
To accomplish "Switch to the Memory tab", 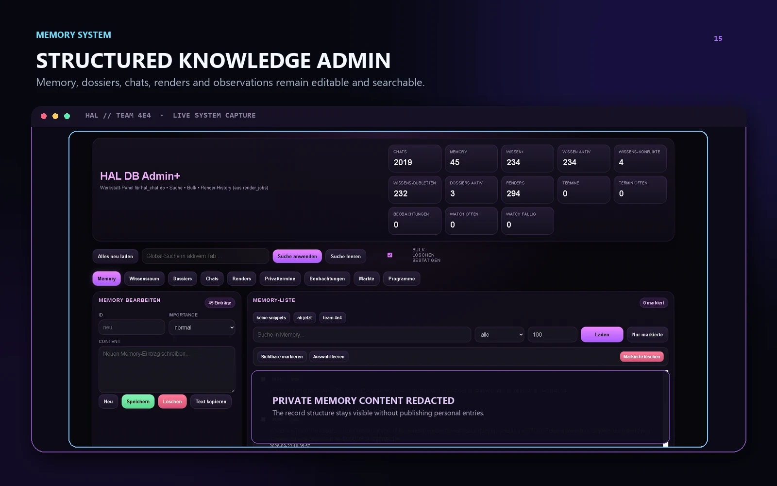I will (x=106, y=279).
